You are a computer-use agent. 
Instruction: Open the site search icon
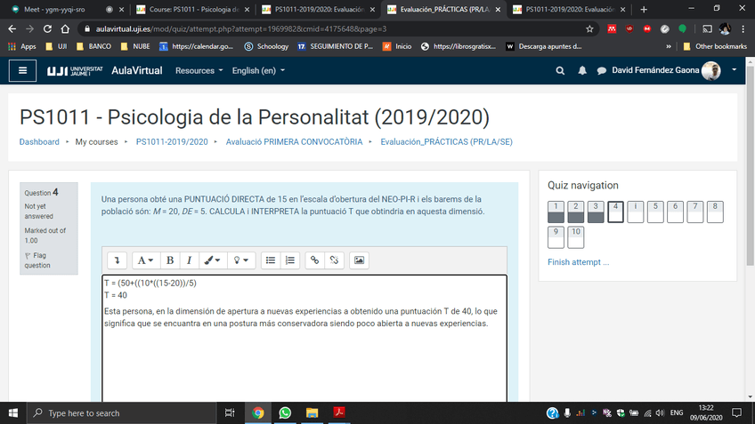coord(560,70)
